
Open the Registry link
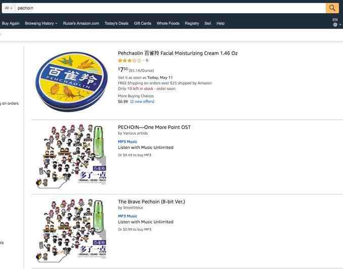click(192, 23)
